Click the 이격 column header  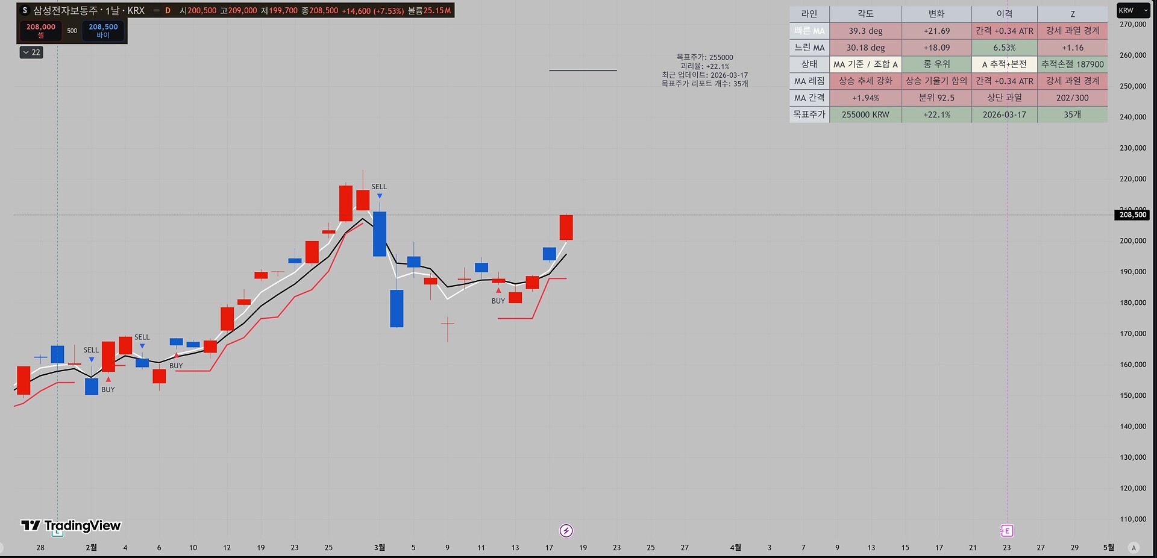point(1005,14)
